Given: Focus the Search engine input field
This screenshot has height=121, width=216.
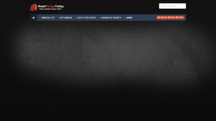Looking at the screenshot, I should [172, 6].
